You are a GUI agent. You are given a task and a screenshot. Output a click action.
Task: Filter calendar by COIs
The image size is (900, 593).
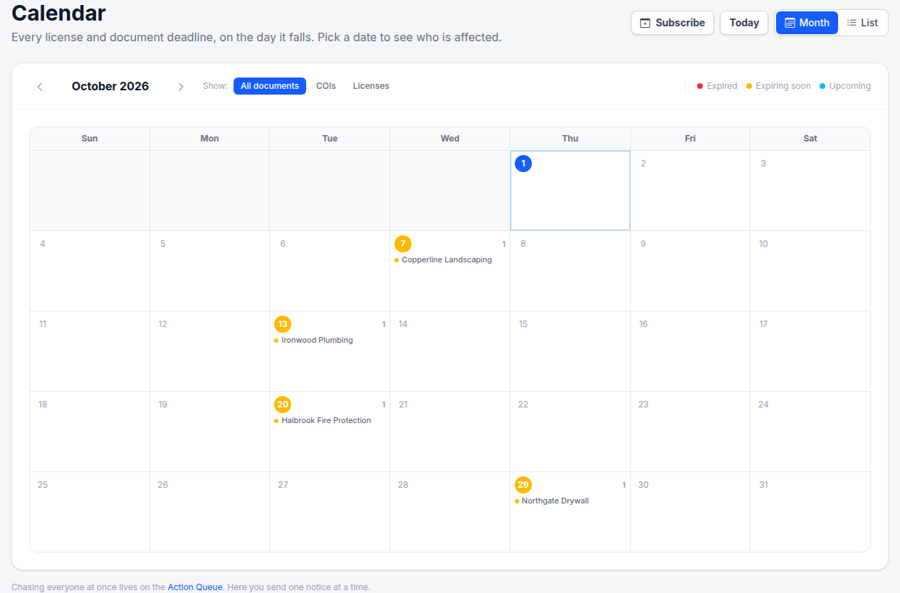(326, 86)
